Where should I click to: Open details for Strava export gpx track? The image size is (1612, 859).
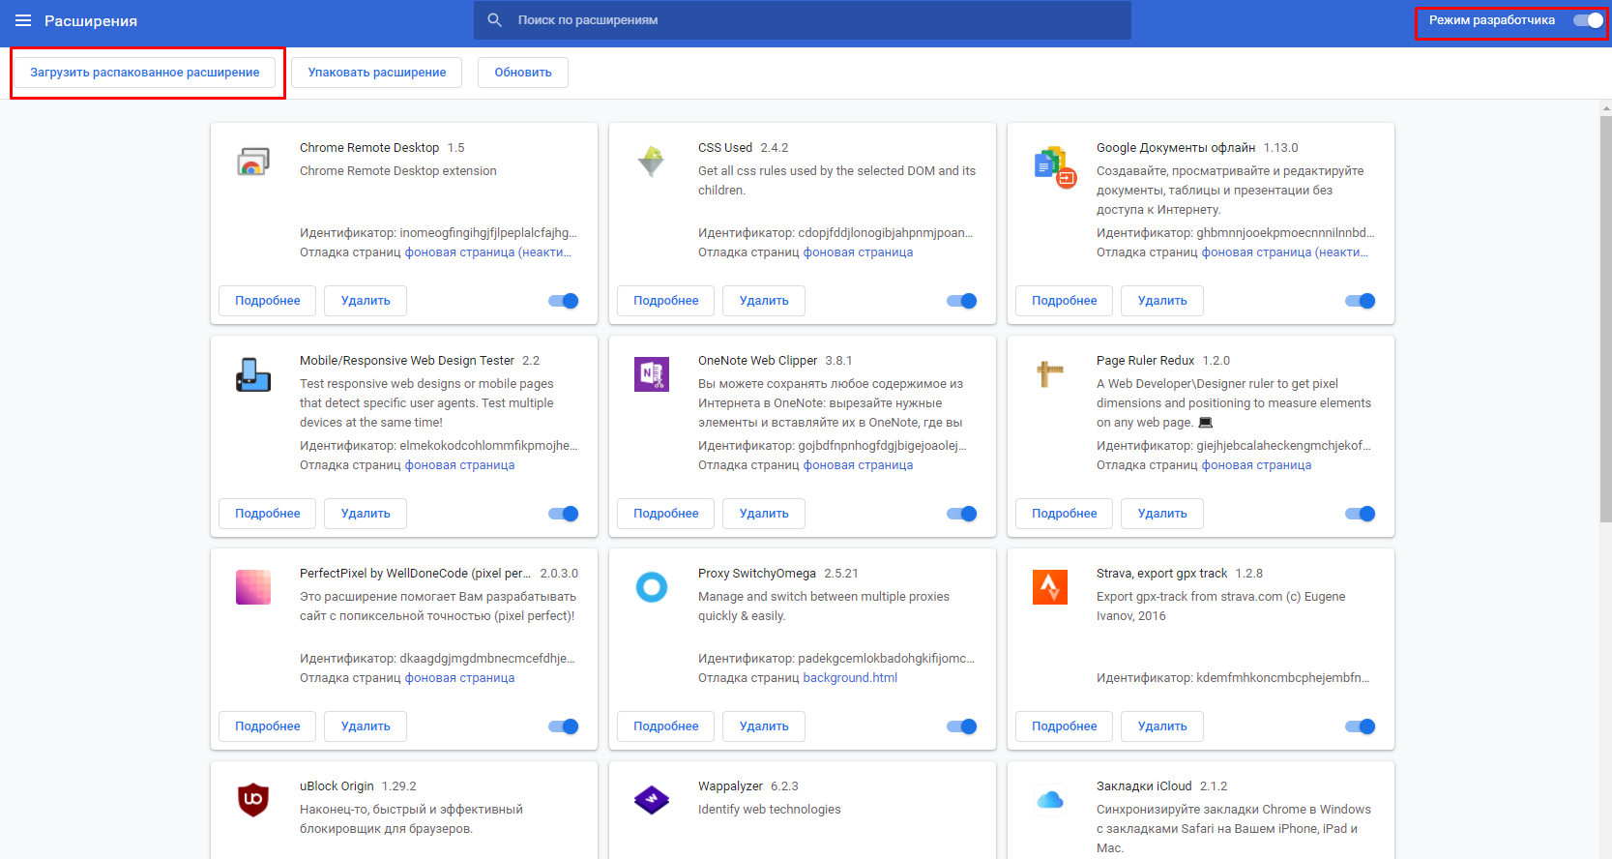point(1065,726)
